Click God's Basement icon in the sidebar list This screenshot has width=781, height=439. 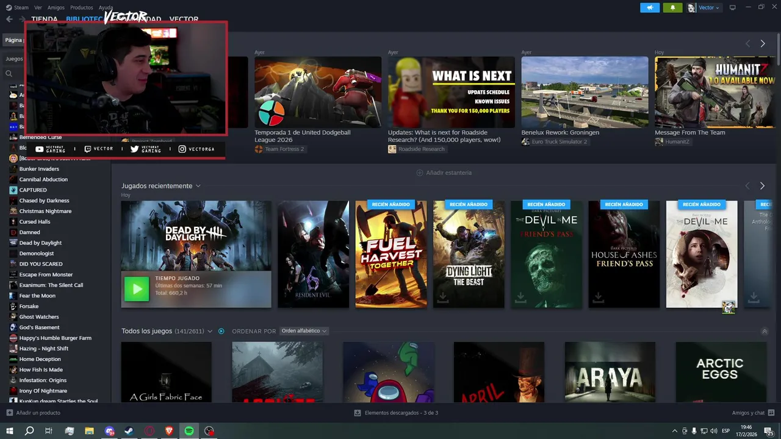[13, 327]
